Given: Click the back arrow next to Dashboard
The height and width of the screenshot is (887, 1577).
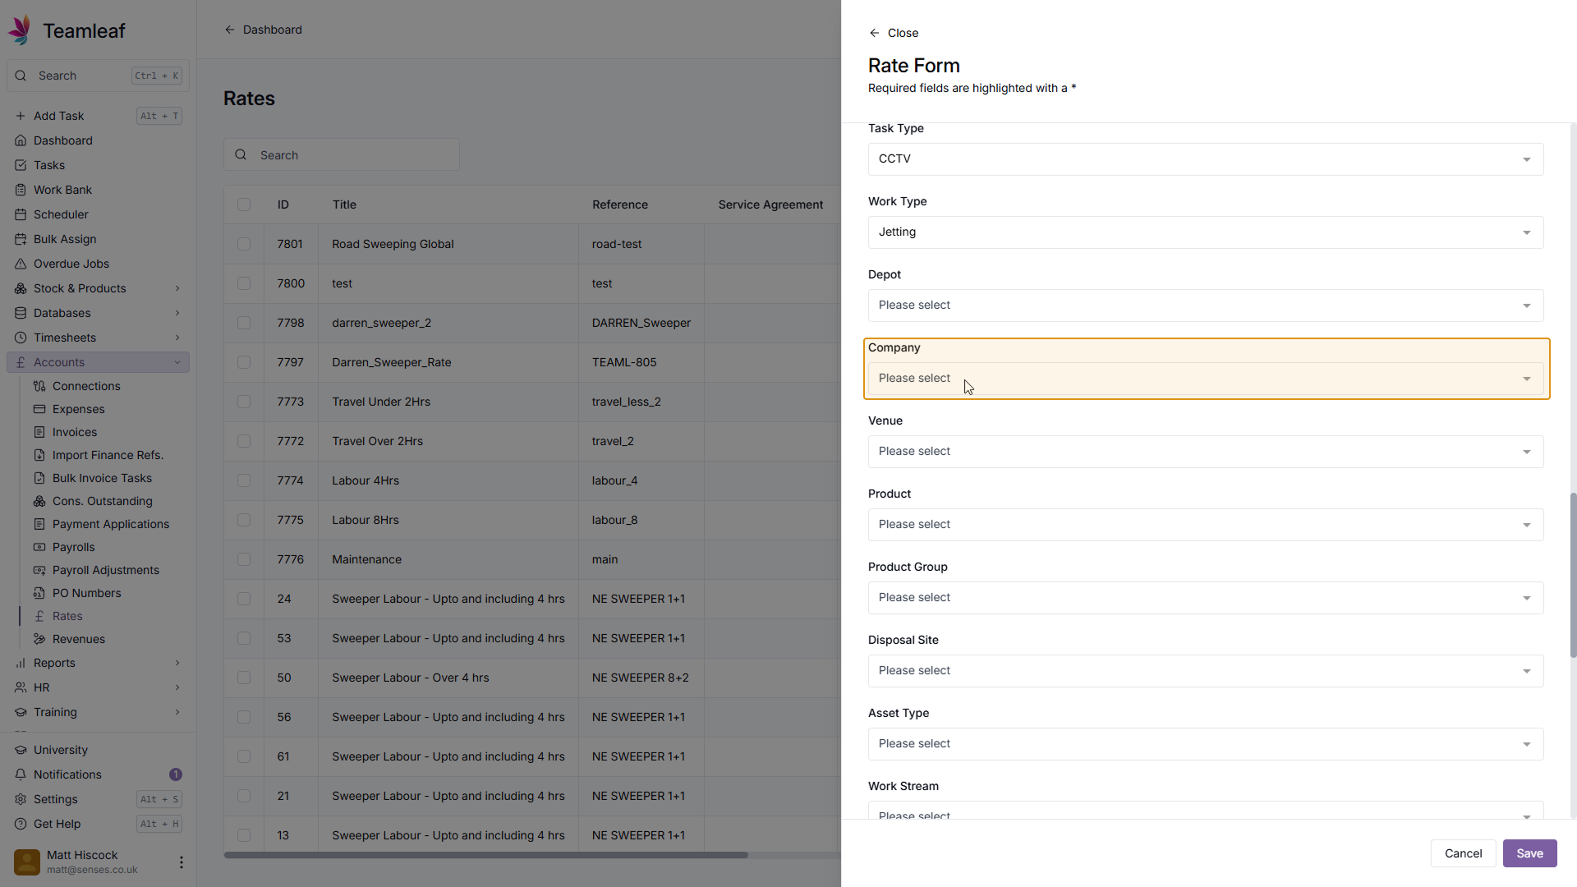Looking at the screenshot, I should click(230, 30).
